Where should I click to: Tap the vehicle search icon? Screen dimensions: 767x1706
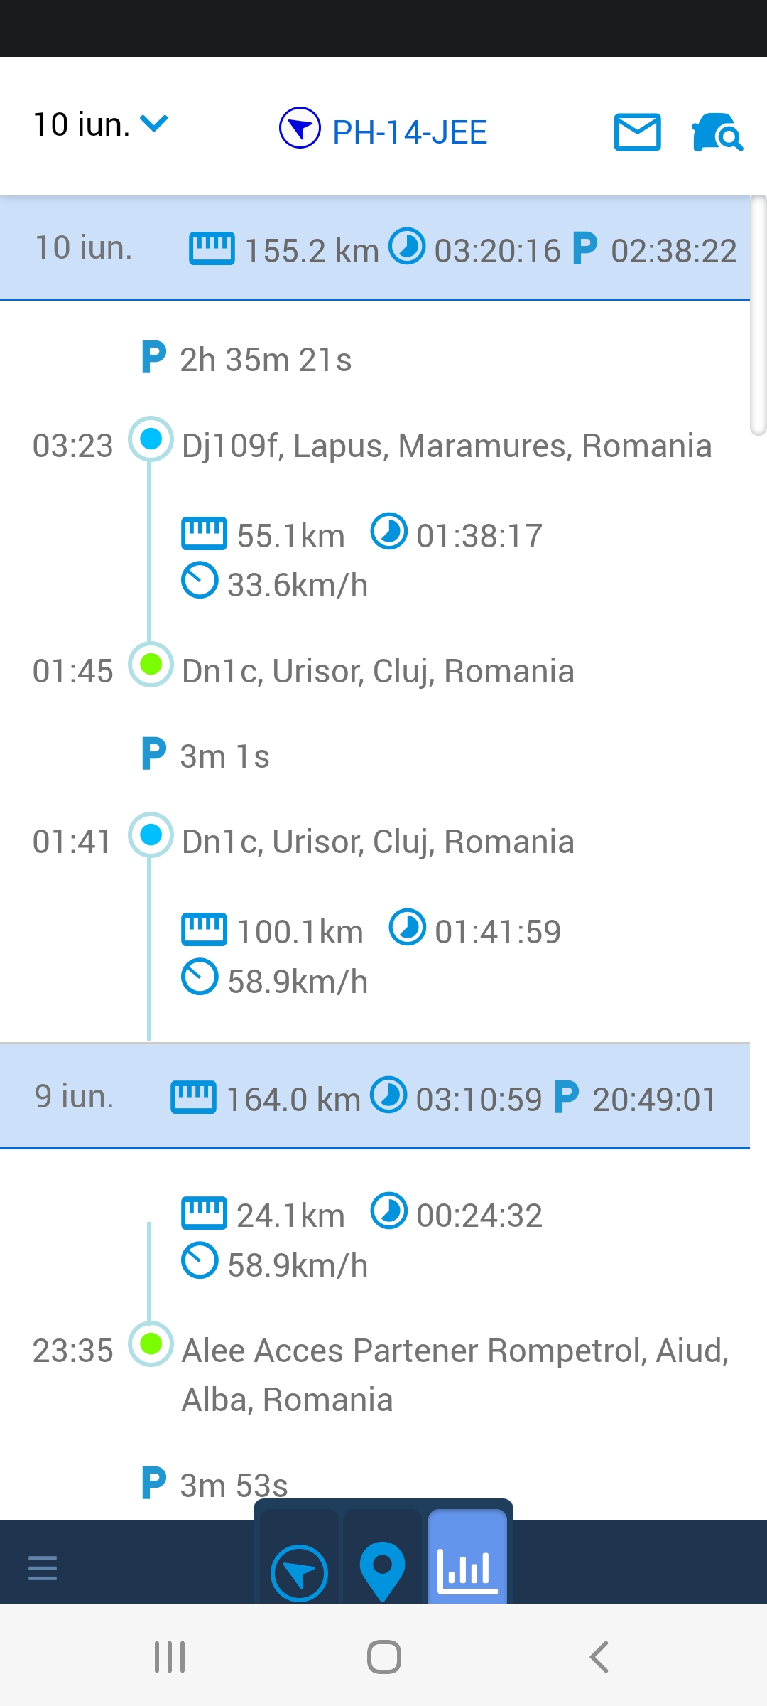[x=717, y=132]
